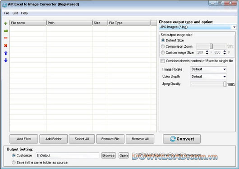The height and width of the screenshot is (169, 239).
Task: Select Save in same folder as source
Action: (14, 162)
